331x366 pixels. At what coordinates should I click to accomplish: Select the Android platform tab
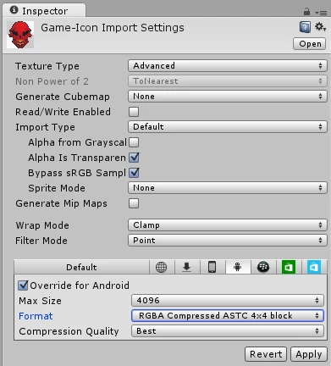[x=238, y=267]
